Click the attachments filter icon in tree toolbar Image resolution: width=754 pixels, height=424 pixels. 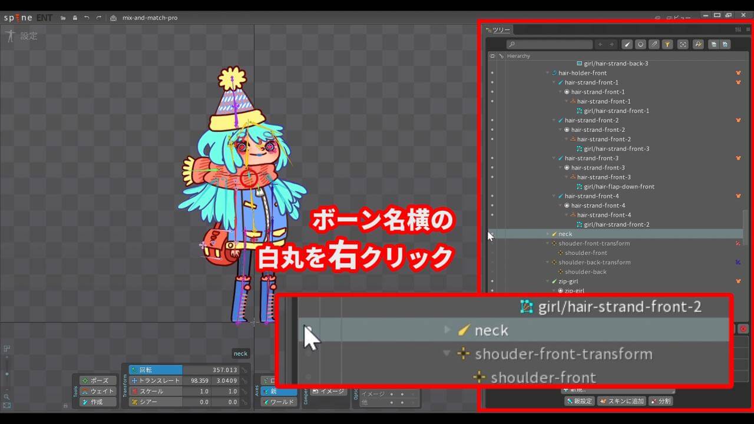coord(654,44)
